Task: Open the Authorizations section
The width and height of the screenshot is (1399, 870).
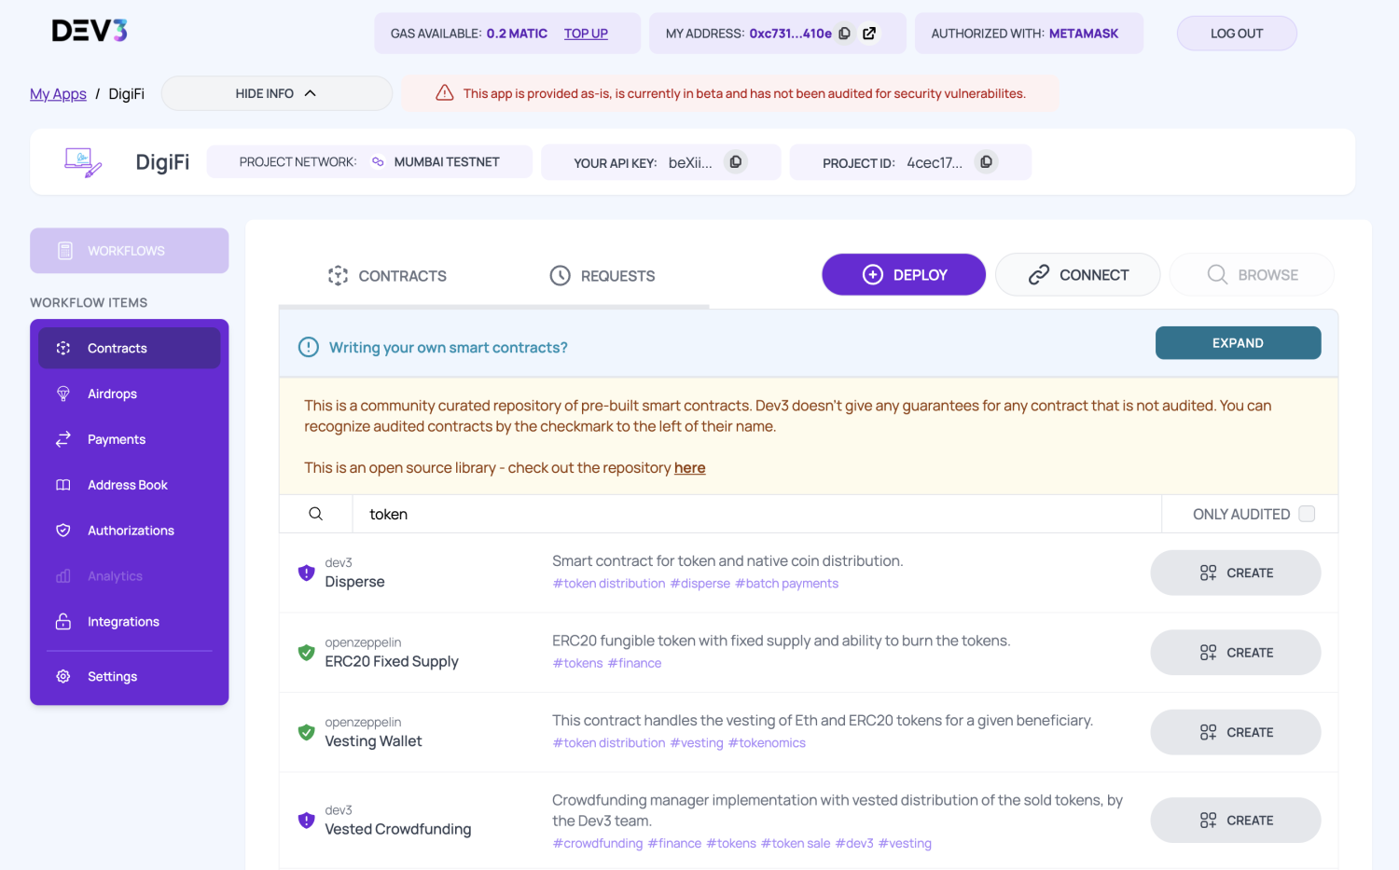Action: (130, 530)
